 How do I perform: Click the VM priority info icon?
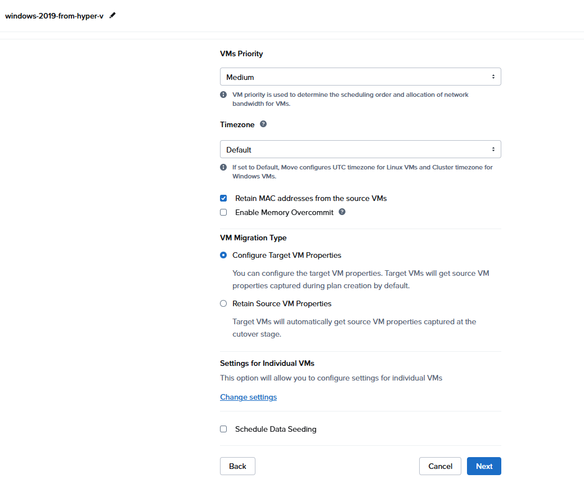[x=223, y=95]
